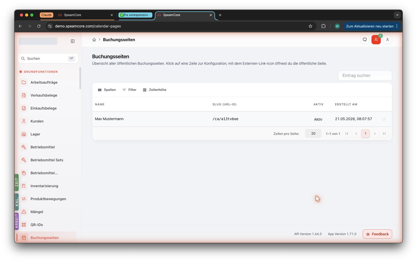Open Spalten column visibility options
Viewport: 417px width, 262px height.
pyautogui.click(x=107, y=90)
